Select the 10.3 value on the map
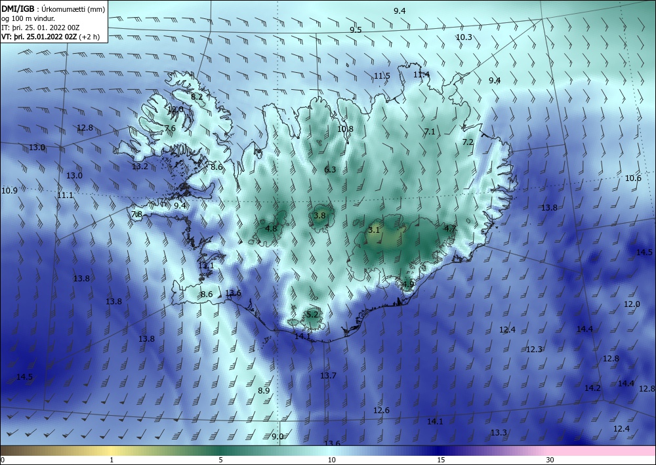The image size is (656, 465). [x=464, y=37]
